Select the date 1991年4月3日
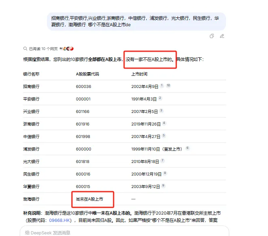Image resolution: width=268 pixels, height=236 pixels. (144, 99)
